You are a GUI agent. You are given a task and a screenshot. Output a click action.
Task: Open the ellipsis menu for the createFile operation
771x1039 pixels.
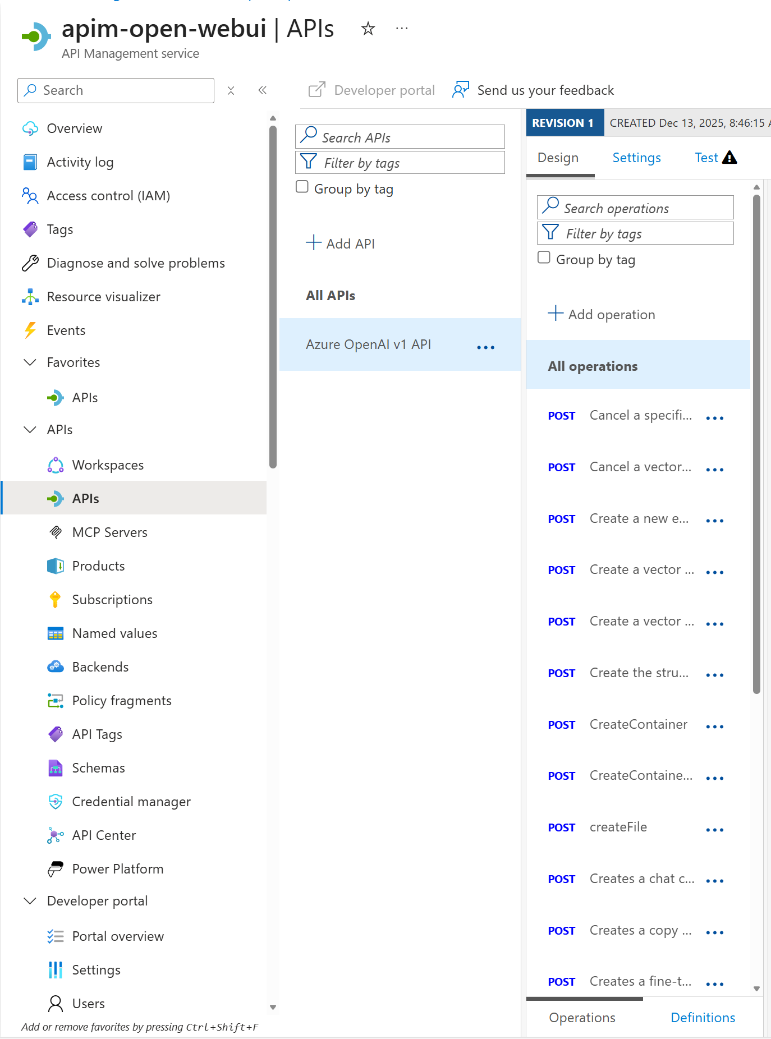tap(714, 830)
